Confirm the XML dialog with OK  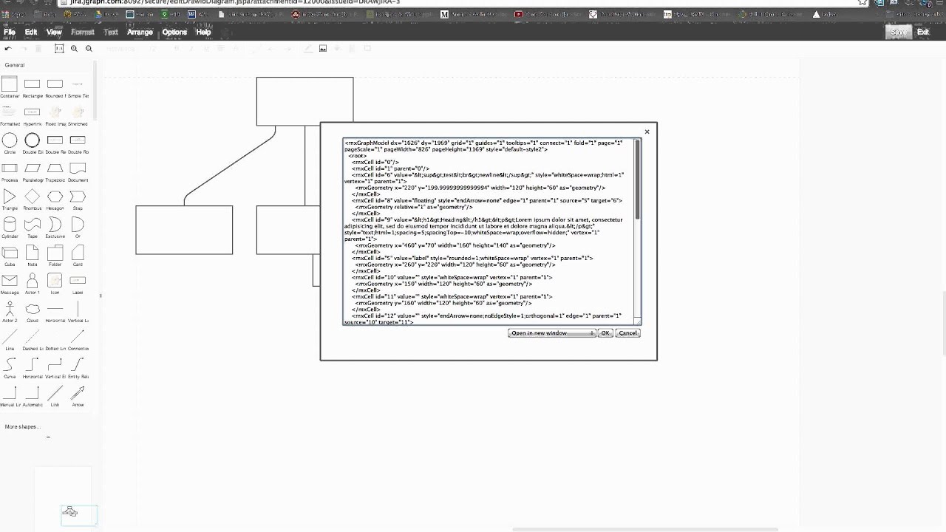[605, 333]
